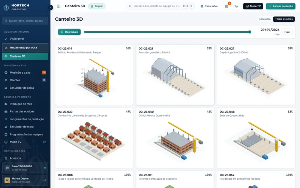Toggle the sidebar panel icon in header
This screenshot has width=300, height=188.
tap(58, 6)
